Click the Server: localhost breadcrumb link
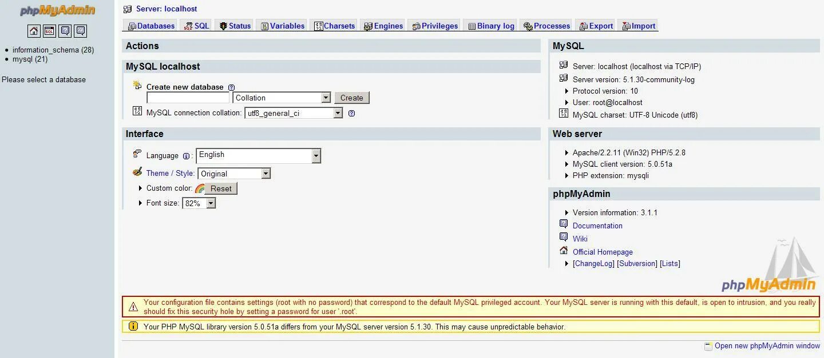The image size is (824, 358). [x=167, y=9]
